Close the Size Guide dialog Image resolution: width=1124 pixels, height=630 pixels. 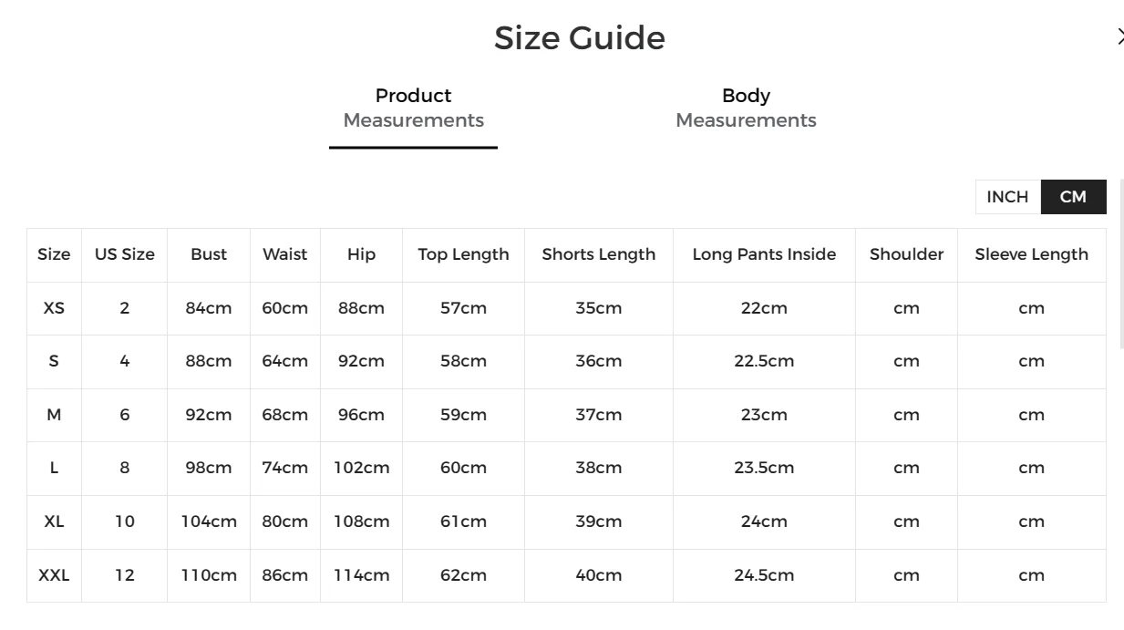[1121, 36]
